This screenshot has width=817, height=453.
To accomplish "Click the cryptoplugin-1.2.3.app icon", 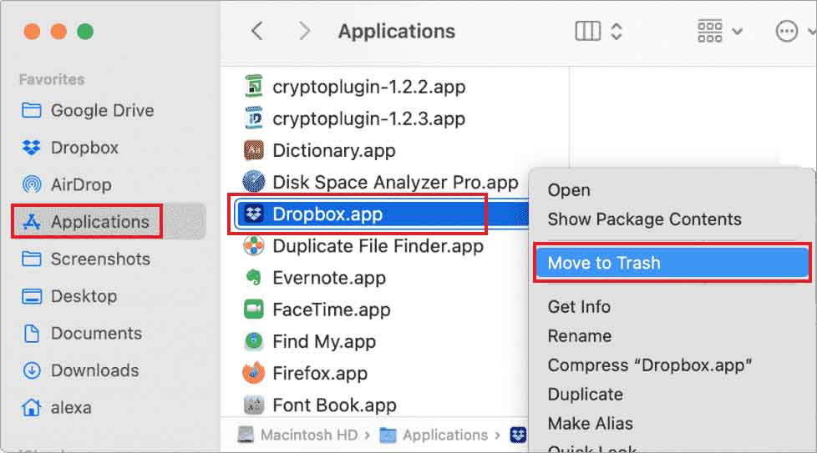I will pos(254,118).
